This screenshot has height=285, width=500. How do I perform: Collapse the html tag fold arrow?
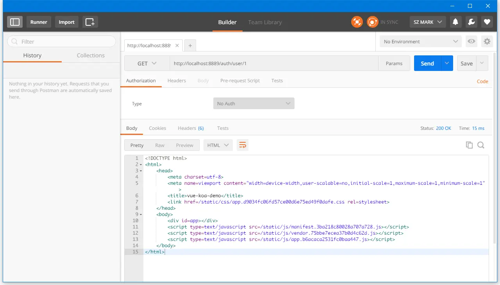pyautogui.click(x=141, y=165)
